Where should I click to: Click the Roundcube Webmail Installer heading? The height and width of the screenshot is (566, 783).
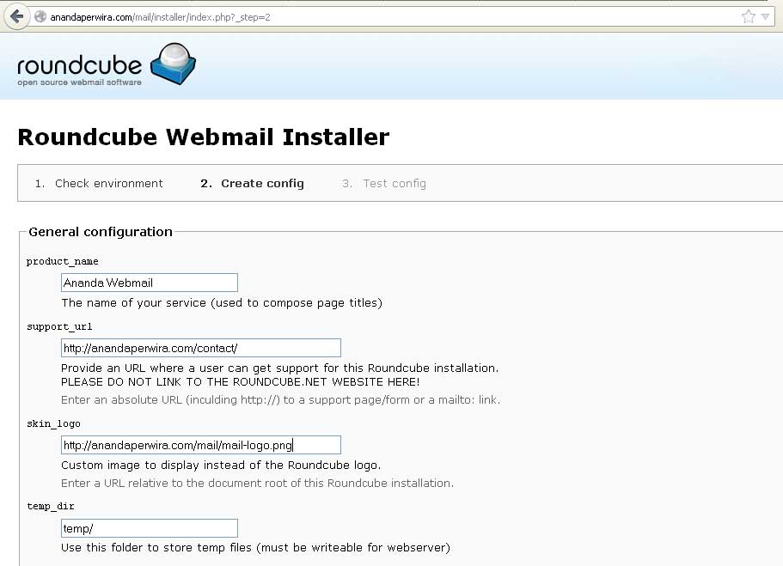point(203,137)
